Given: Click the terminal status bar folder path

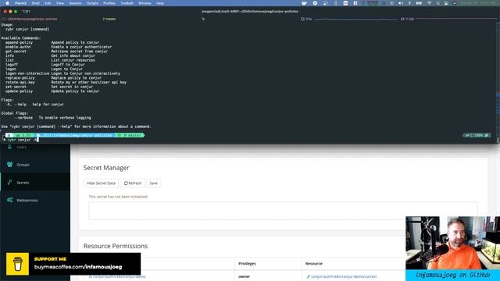Looking at the screenshot, I should [30, 19].
